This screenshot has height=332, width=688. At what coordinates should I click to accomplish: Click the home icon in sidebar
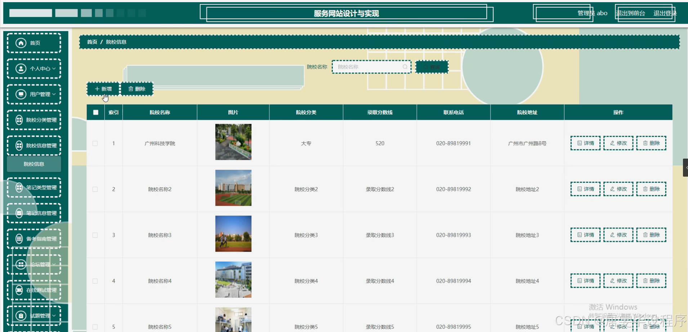tap(21, 43)
